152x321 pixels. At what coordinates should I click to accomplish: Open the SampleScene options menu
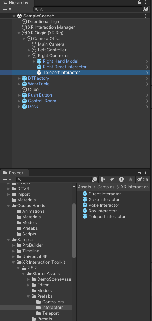click(x=146, y=16)
